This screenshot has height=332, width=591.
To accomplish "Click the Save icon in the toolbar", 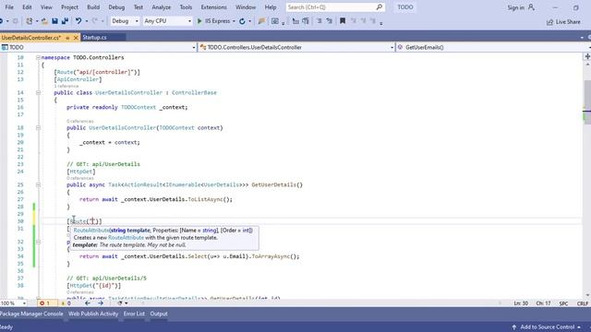I will (54, 21).
